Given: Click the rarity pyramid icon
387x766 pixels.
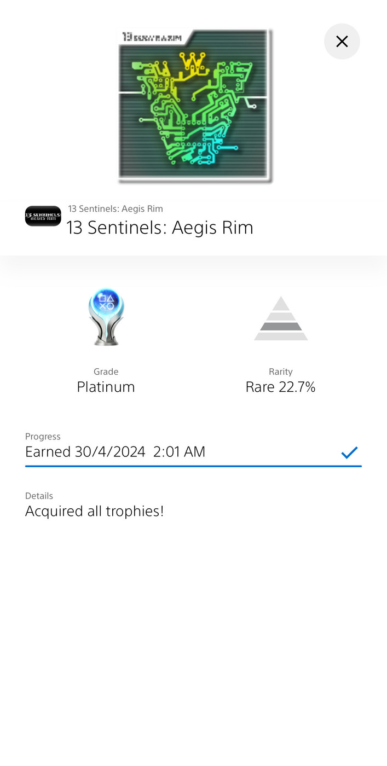Looking at the screenshot, I should 281,318.
